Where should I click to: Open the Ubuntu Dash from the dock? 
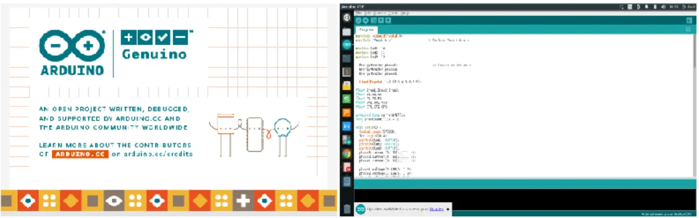pyautogui.click(x=346, y=18)
